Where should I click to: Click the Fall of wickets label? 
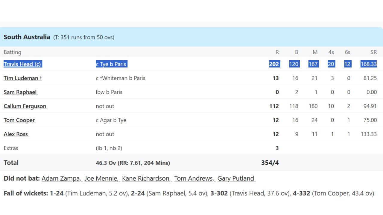(26, 193)
